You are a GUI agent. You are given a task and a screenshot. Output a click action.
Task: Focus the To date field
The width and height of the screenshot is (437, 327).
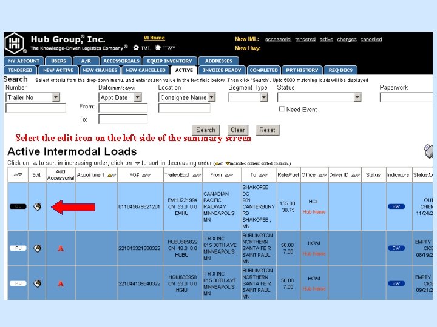[123, 119]
